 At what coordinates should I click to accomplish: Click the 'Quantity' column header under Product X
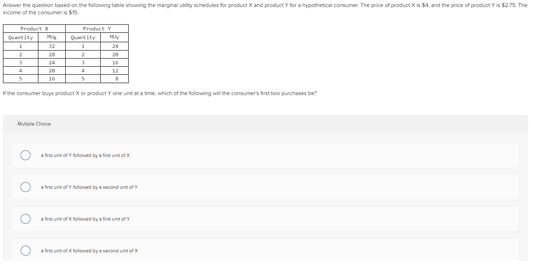point(20,37)
